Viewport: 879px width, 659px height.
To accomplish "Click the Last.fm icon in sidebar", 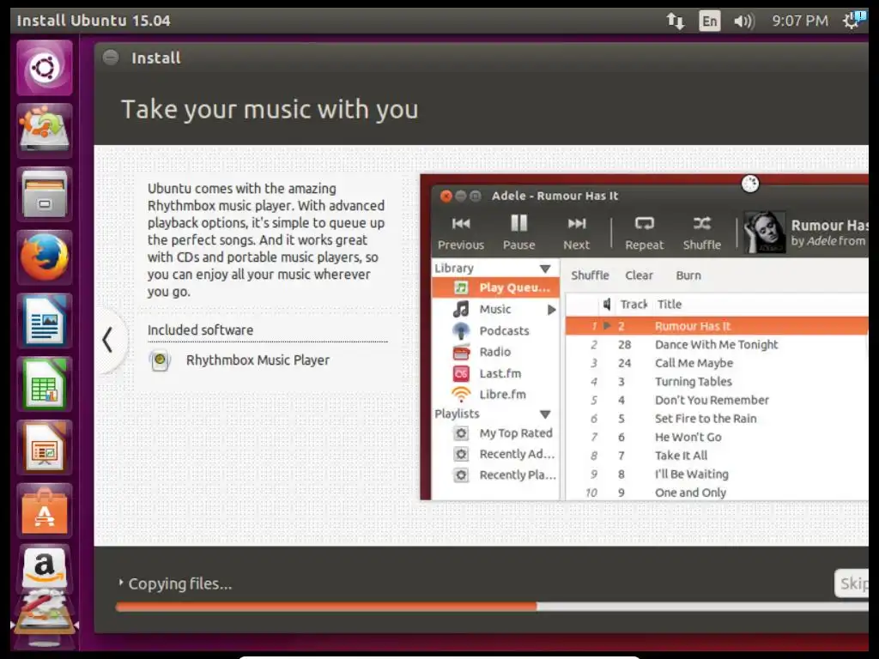I will click(461, 373).
